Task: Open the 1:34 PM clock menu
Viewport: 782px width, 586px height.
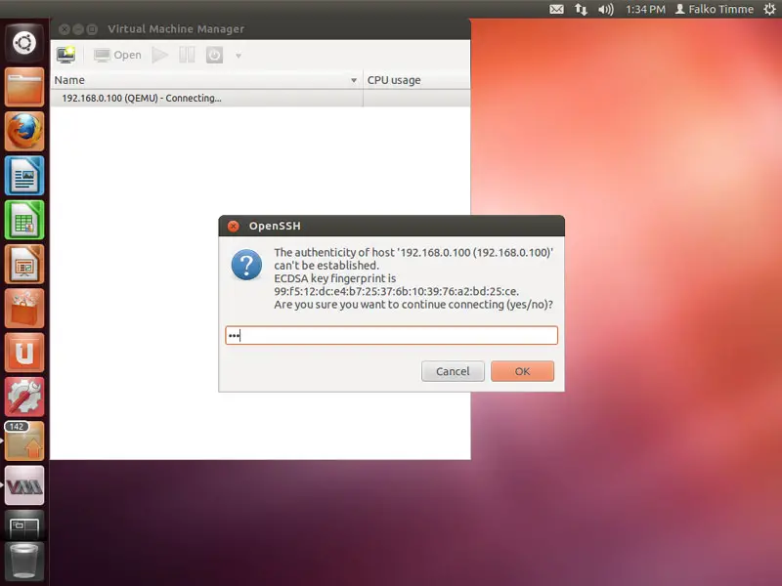Action: 645,9
